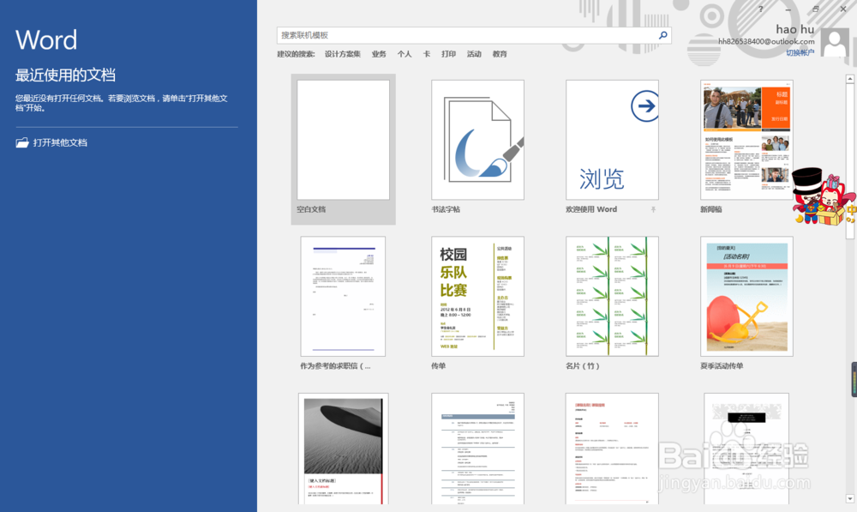Click the 教育 suggested search
Viewport: 857px width, 512px height.
(x=500, y=53)
